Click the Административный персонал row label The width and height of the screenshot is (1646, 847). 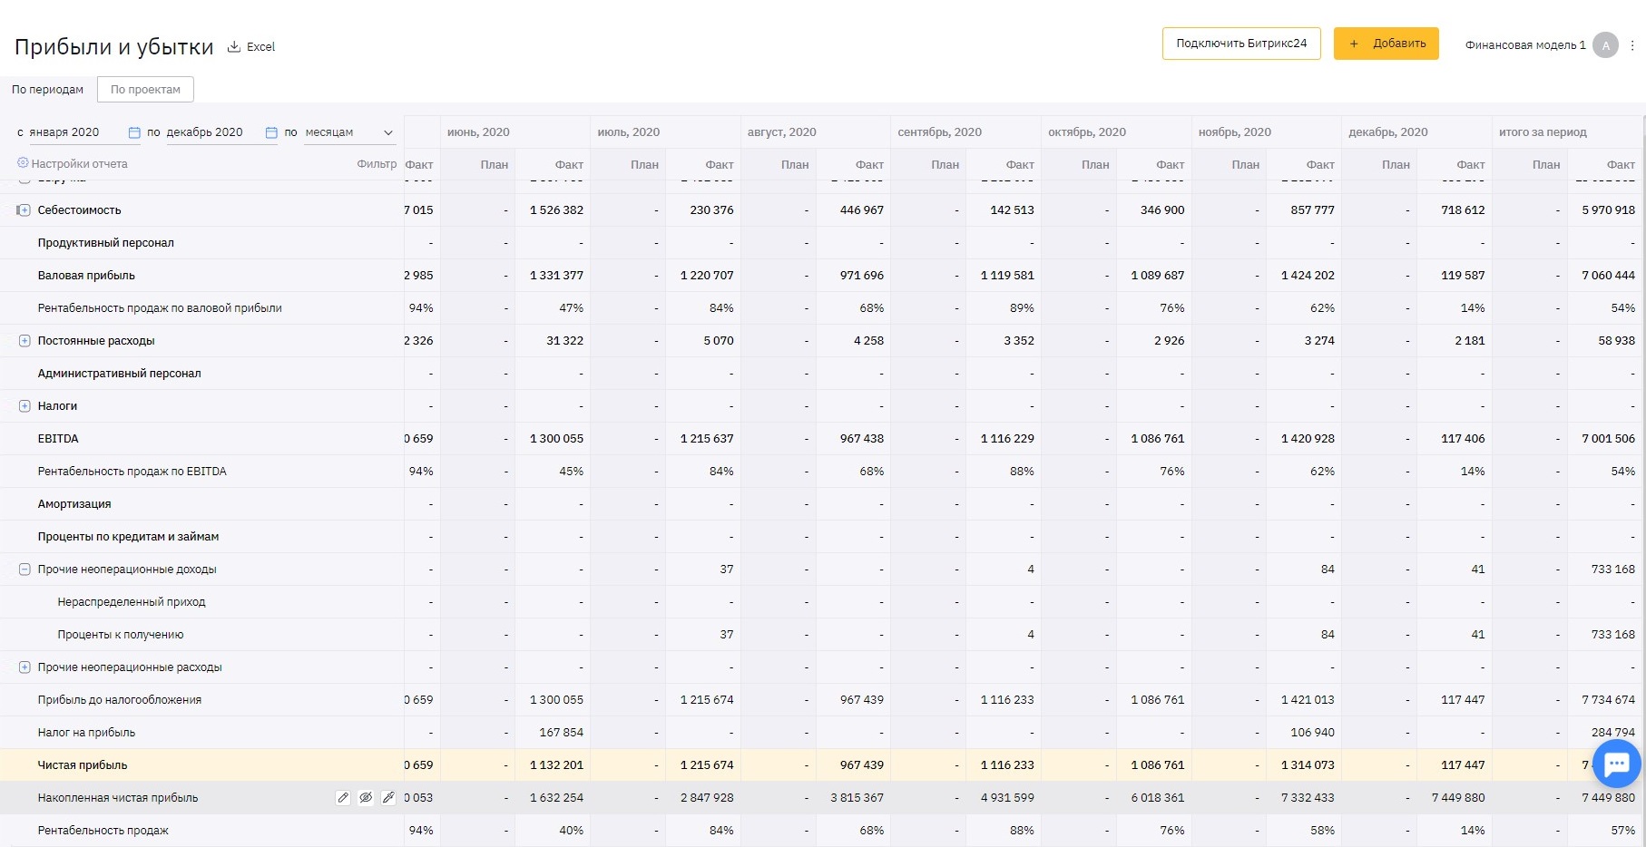click(x=119, y=374)
